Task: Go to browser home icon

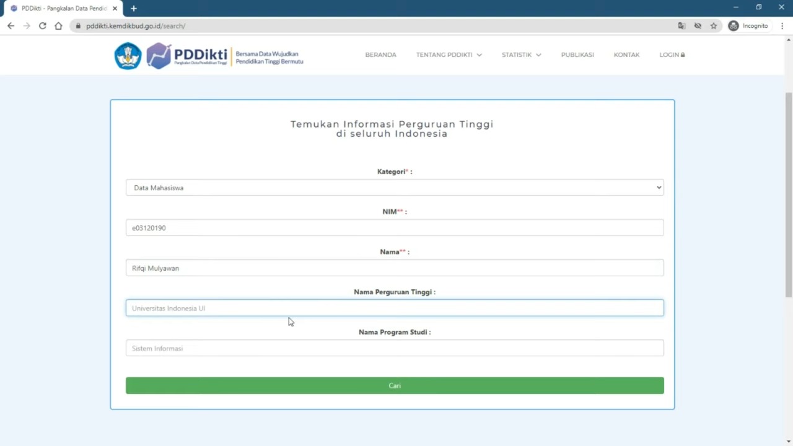Action: click(58, 26)
